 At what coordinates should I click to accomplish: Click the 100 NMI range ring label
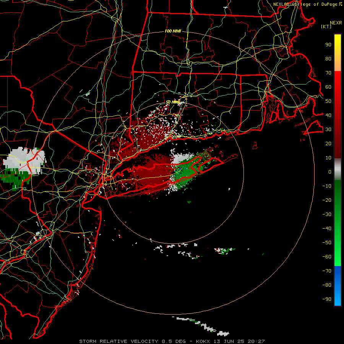click(173, 31)
